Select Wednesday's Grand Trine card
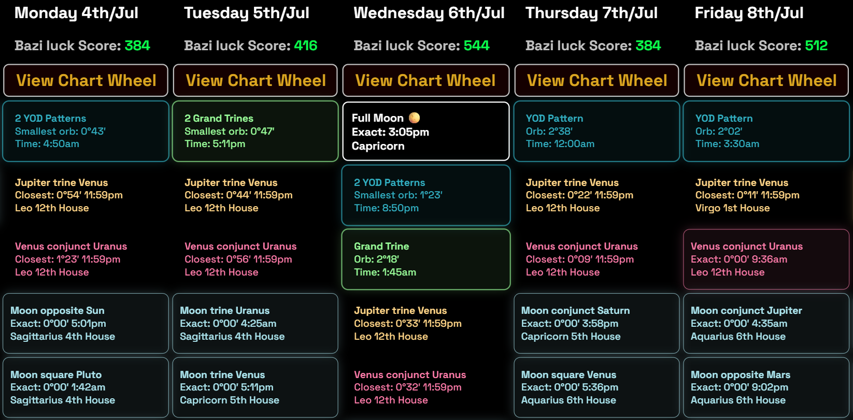Screen dimensions: 853x420 (425, 259)
